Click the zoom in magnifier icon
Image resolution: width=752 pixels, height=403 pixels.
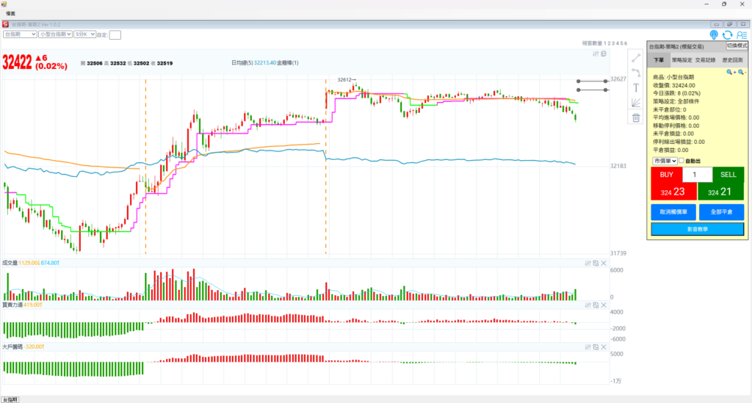[x=730, y=72]
